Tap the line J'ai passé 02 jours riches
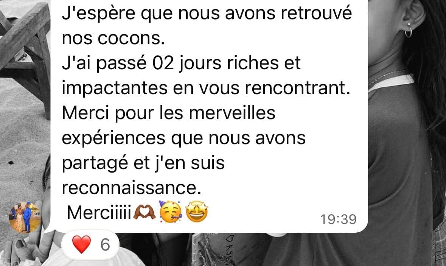The image size is (446, 266). (x=181, y=63)
